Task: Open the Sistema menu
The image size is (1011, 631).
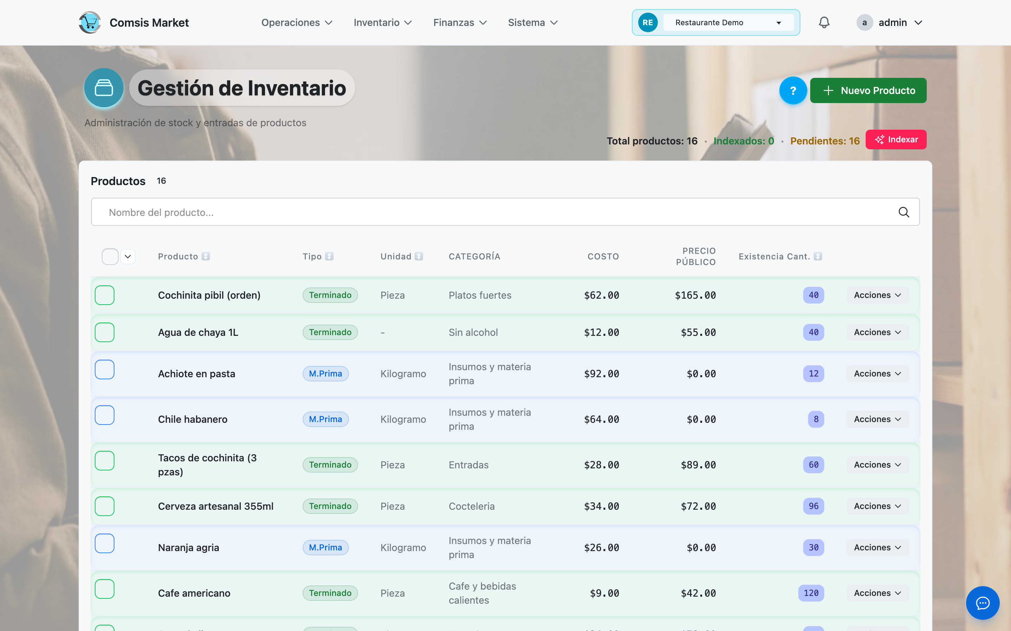Action: click(x=533, y=22)
